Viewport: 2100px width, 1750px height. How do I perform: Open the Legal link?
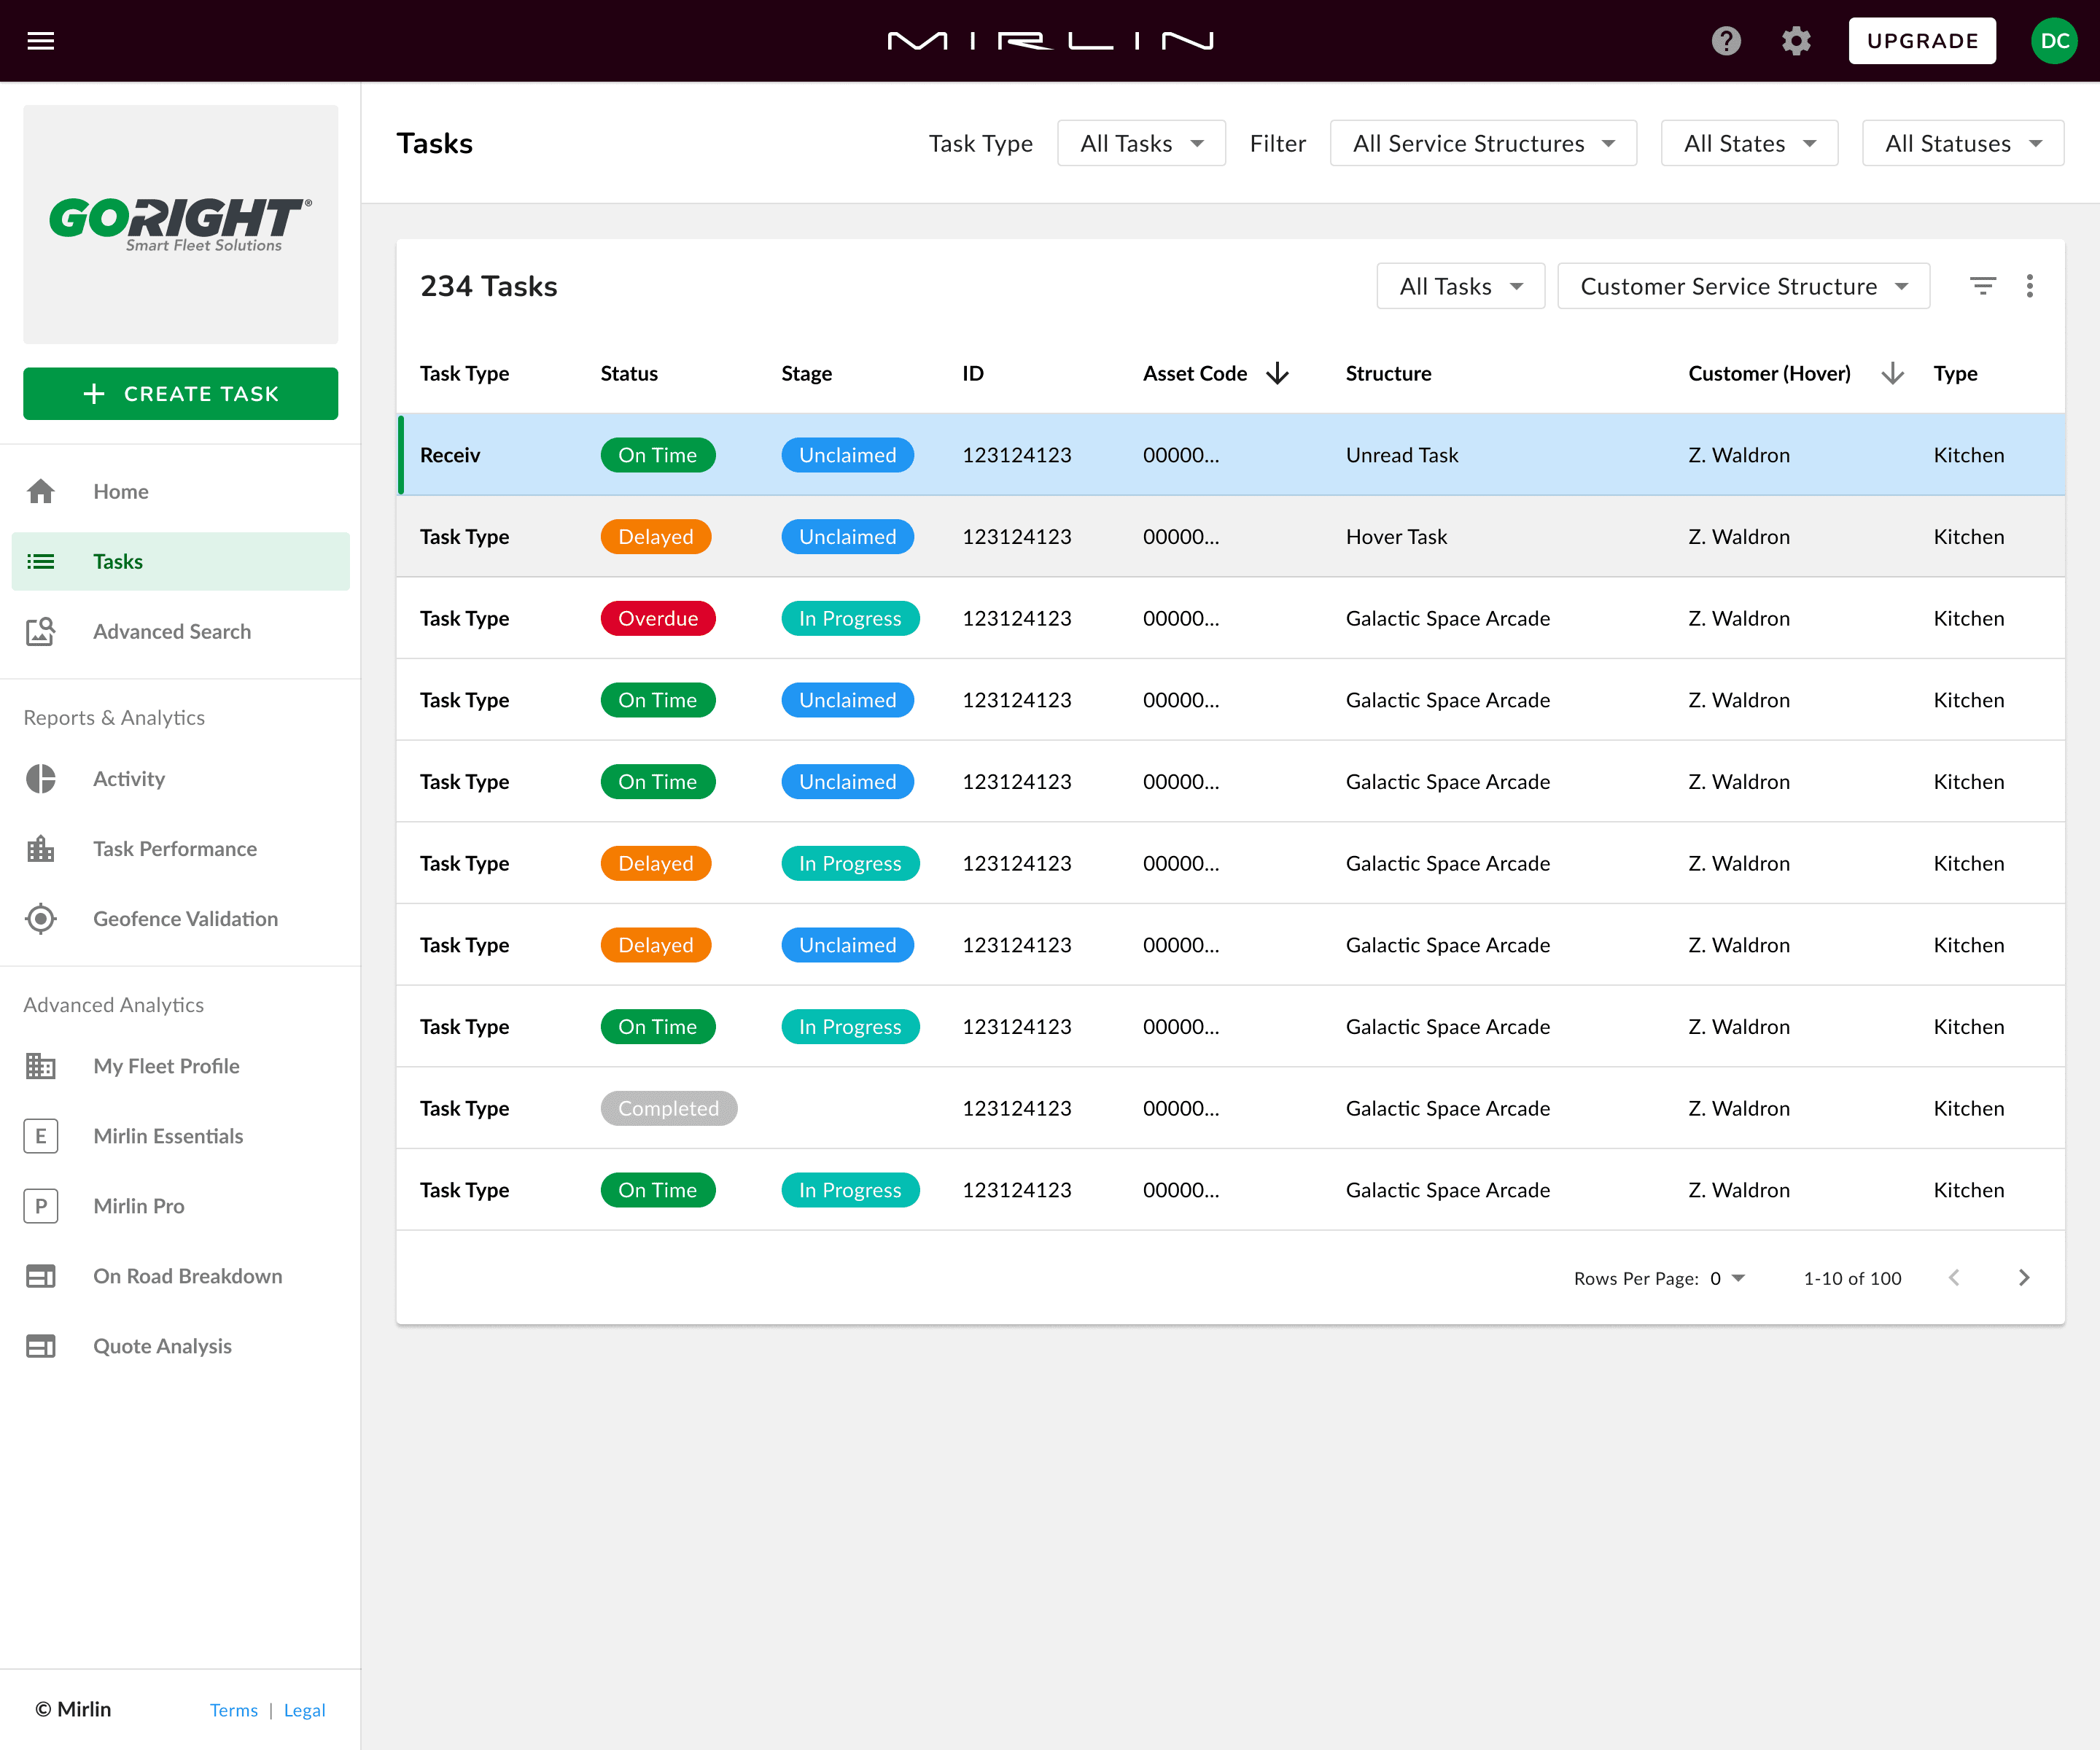pyautogui.click(x=305, y=1710)
